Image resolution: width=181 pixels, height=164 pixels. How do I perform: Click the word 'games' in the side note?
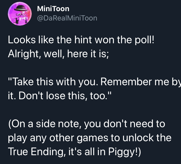pyautogui.click(x=93, y=138)
